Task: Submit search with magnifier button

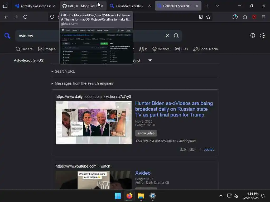Action: pos(176,36)
